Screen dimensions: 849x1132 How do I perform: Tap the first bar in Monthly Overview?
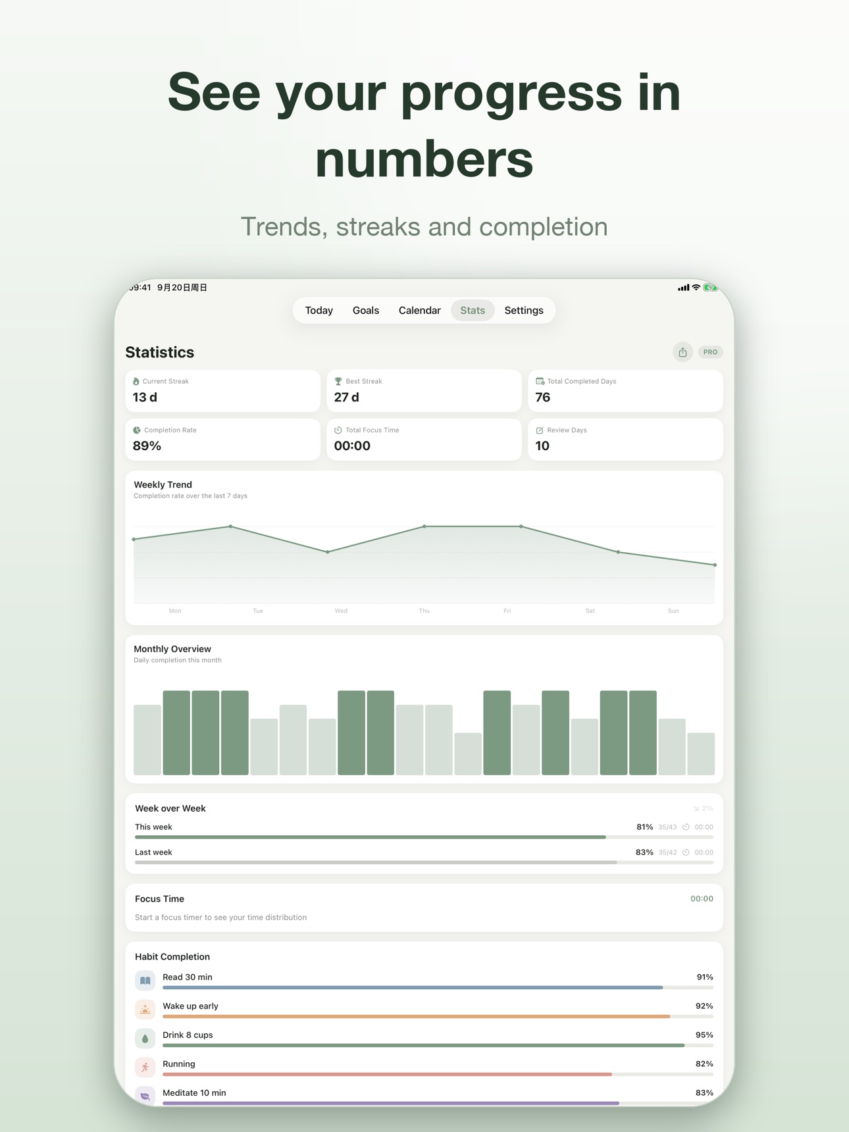coord(147,740)
